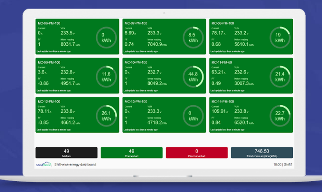This screenshot has width=322, height=192.
Task: Click the 21.4 kWh gauge on MC-11-PM-60
Action: tap(280, 76)
